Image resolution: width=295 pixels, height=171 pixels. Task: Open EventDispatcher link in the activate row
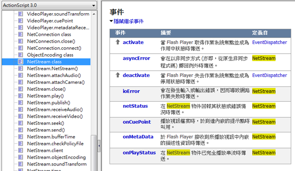pos(269,42)
